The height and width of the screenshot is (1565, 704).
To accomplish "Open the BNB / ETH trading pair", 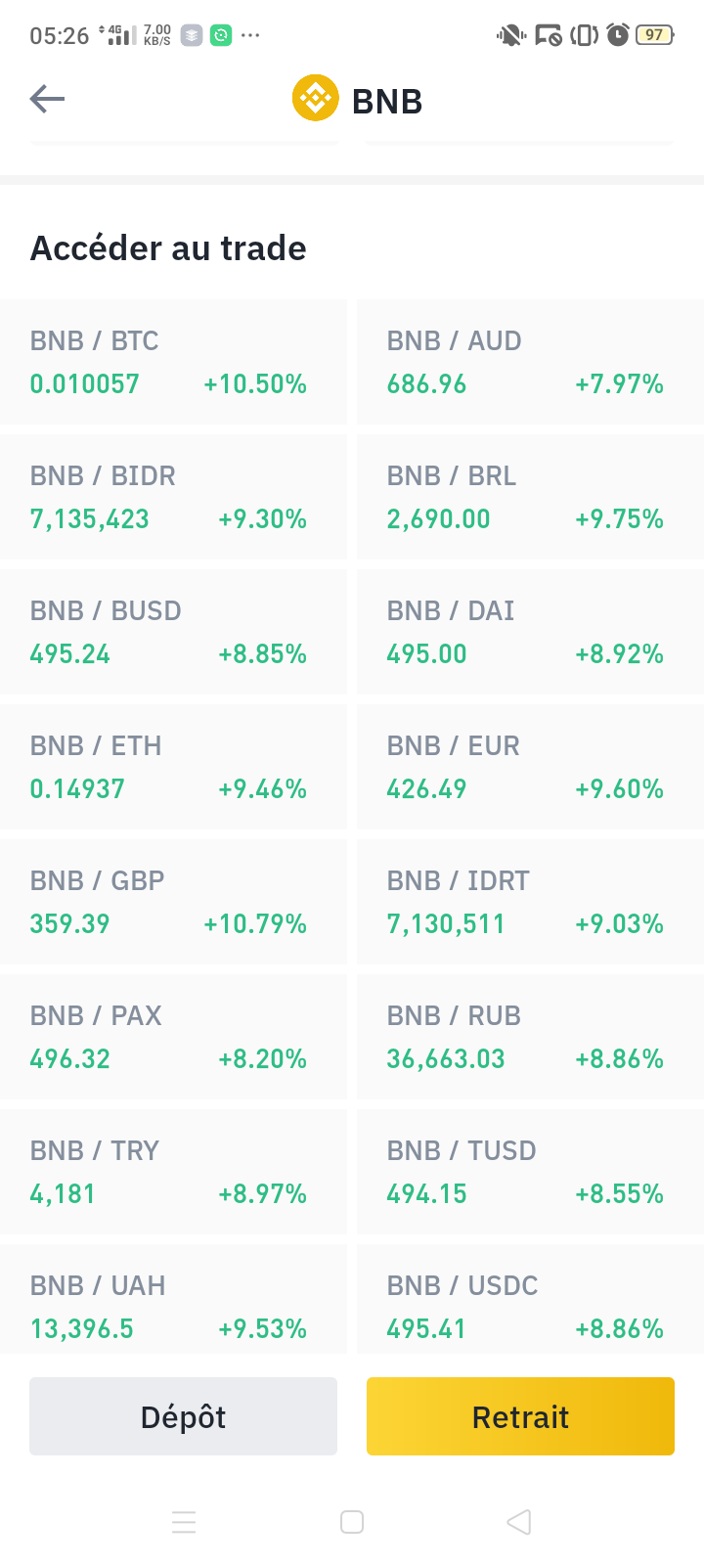I will 173,767.
